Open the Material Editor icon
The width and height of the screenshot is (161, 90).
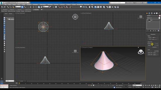tap(104, 7)
